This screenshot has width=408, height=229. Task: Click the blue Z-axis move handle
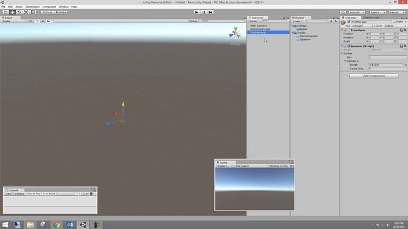coord(108,124)
